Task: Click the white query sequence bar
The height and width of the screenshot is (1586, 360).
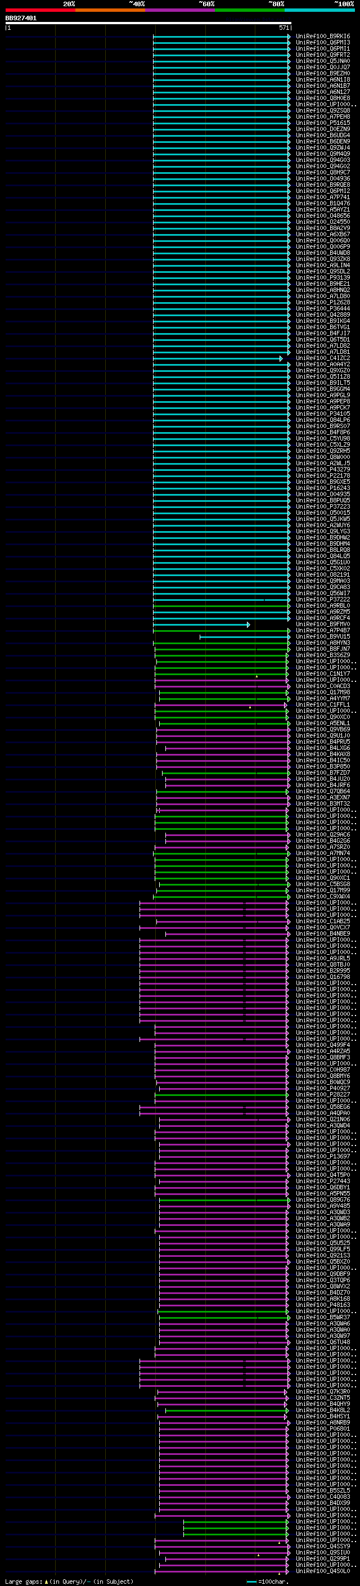Action: coord(148,24)
